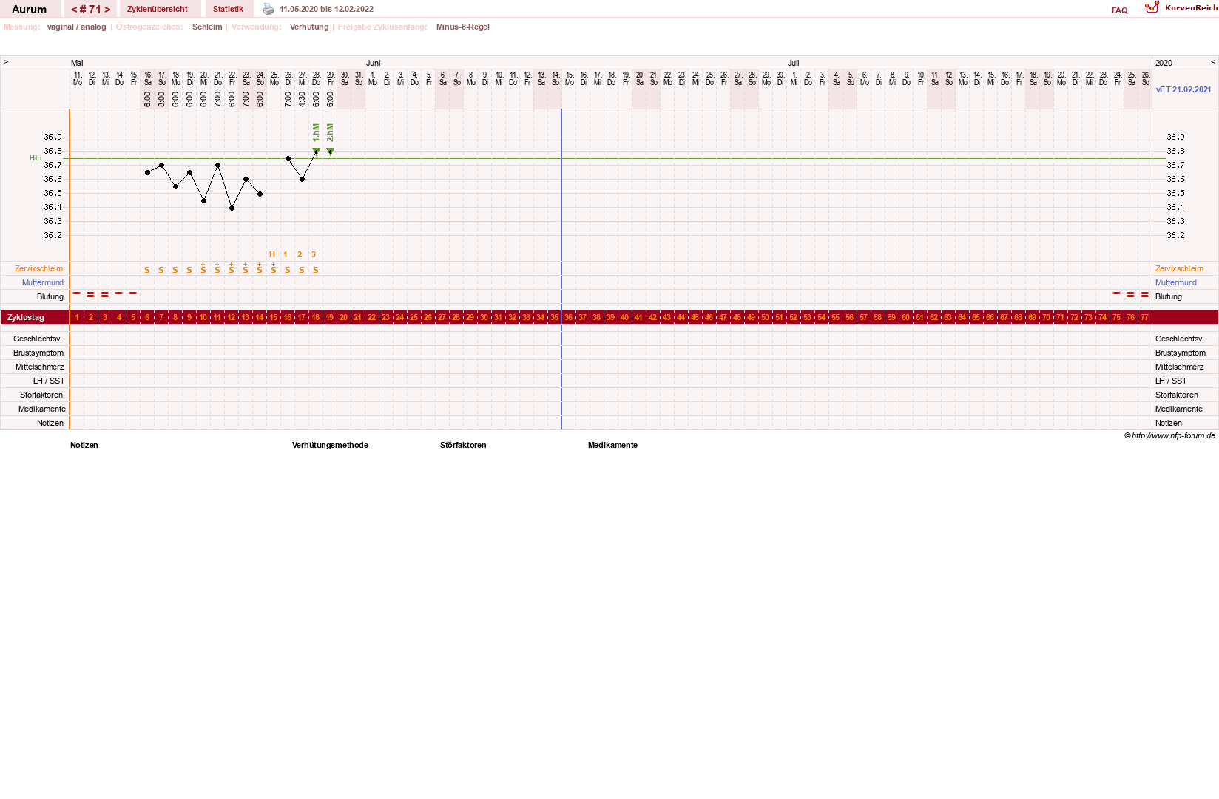Click the left Muttermund row label
The width and height of the screenshot is (1219, 799).
tap(43, 283)
